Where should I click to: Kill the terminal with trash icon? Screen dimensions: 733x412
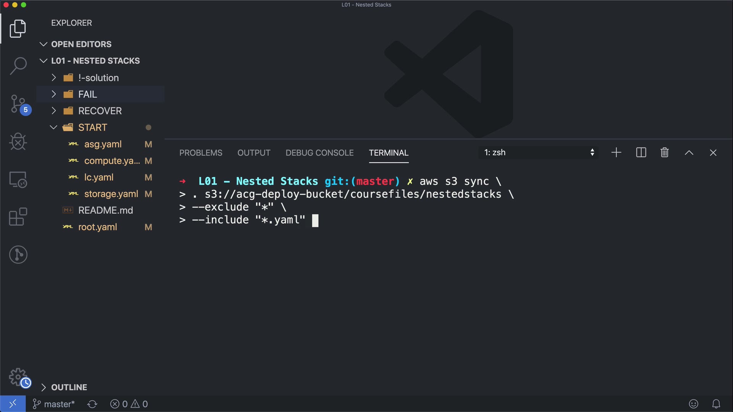[x=664, y=153]
